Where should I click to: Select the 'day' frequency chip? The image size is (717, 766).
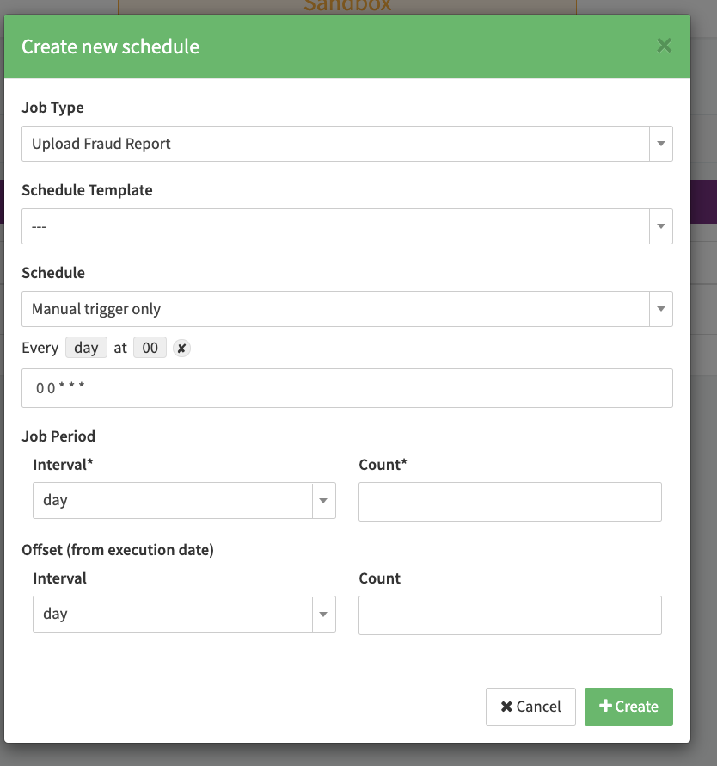pyautogui.click(x=86, y=348)
